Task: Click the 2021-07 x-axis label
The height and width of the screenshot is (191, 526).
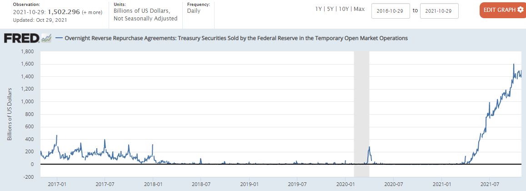Action: click(x=489, y=185)
